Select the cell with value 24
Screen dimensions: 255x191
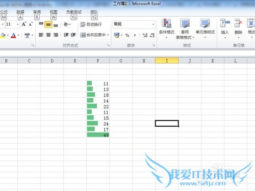click(x=98, y=124)
